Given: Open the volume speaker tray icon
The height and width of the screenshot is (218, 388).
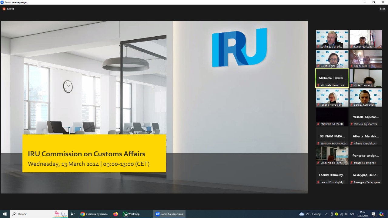Looking at the screenshot, I should 346,214.
